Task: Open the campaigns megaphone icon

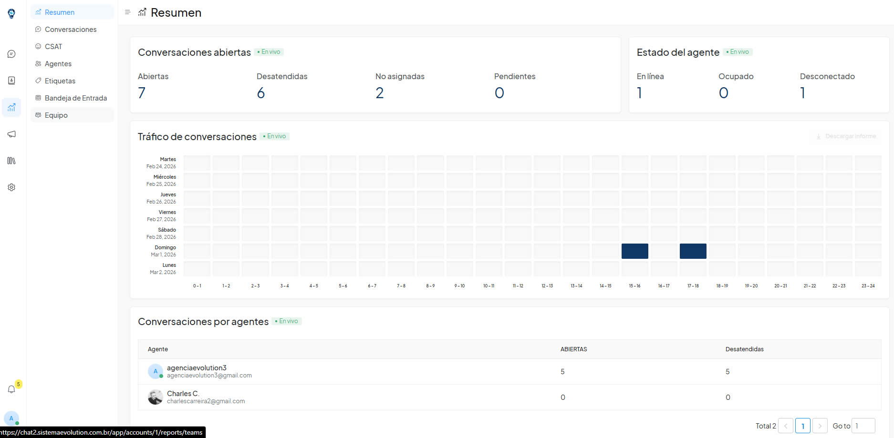Action: [11, 134]
